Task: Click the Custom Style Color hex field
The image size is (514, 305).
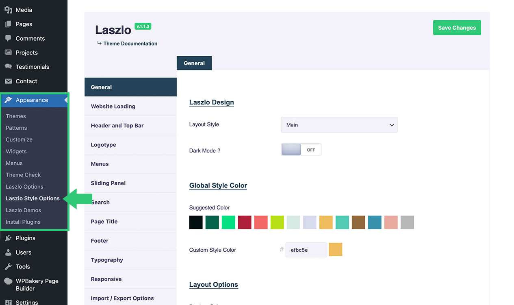Action: point(306,250)
